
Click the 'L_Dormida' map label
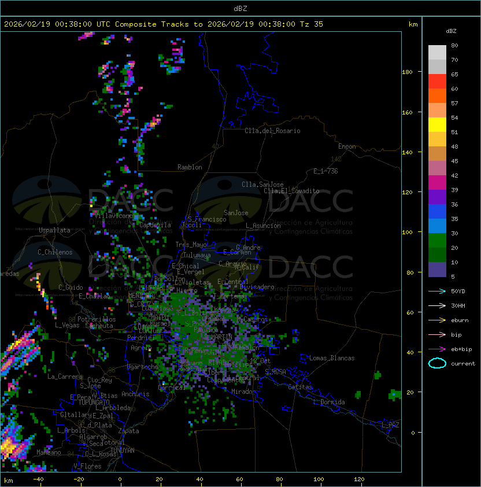(x=329, y=402)
